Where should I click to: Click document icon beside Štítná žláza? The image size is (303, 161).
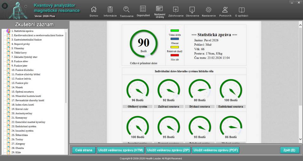(8, 135)
